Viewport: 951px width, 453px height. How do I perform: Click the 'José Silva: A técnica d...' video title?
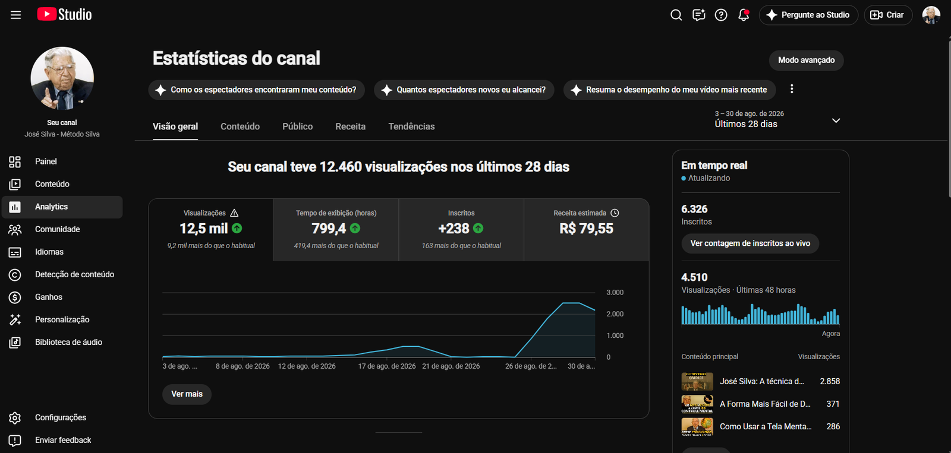click(762, 381)
